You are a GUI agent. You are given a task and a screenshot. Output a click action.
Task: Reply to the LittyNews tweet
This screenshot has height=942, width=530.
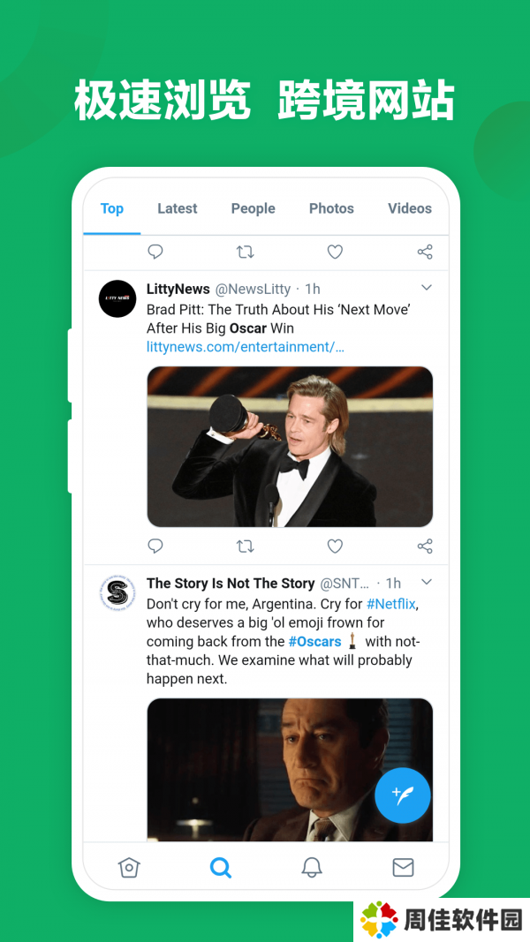[155, 546]
